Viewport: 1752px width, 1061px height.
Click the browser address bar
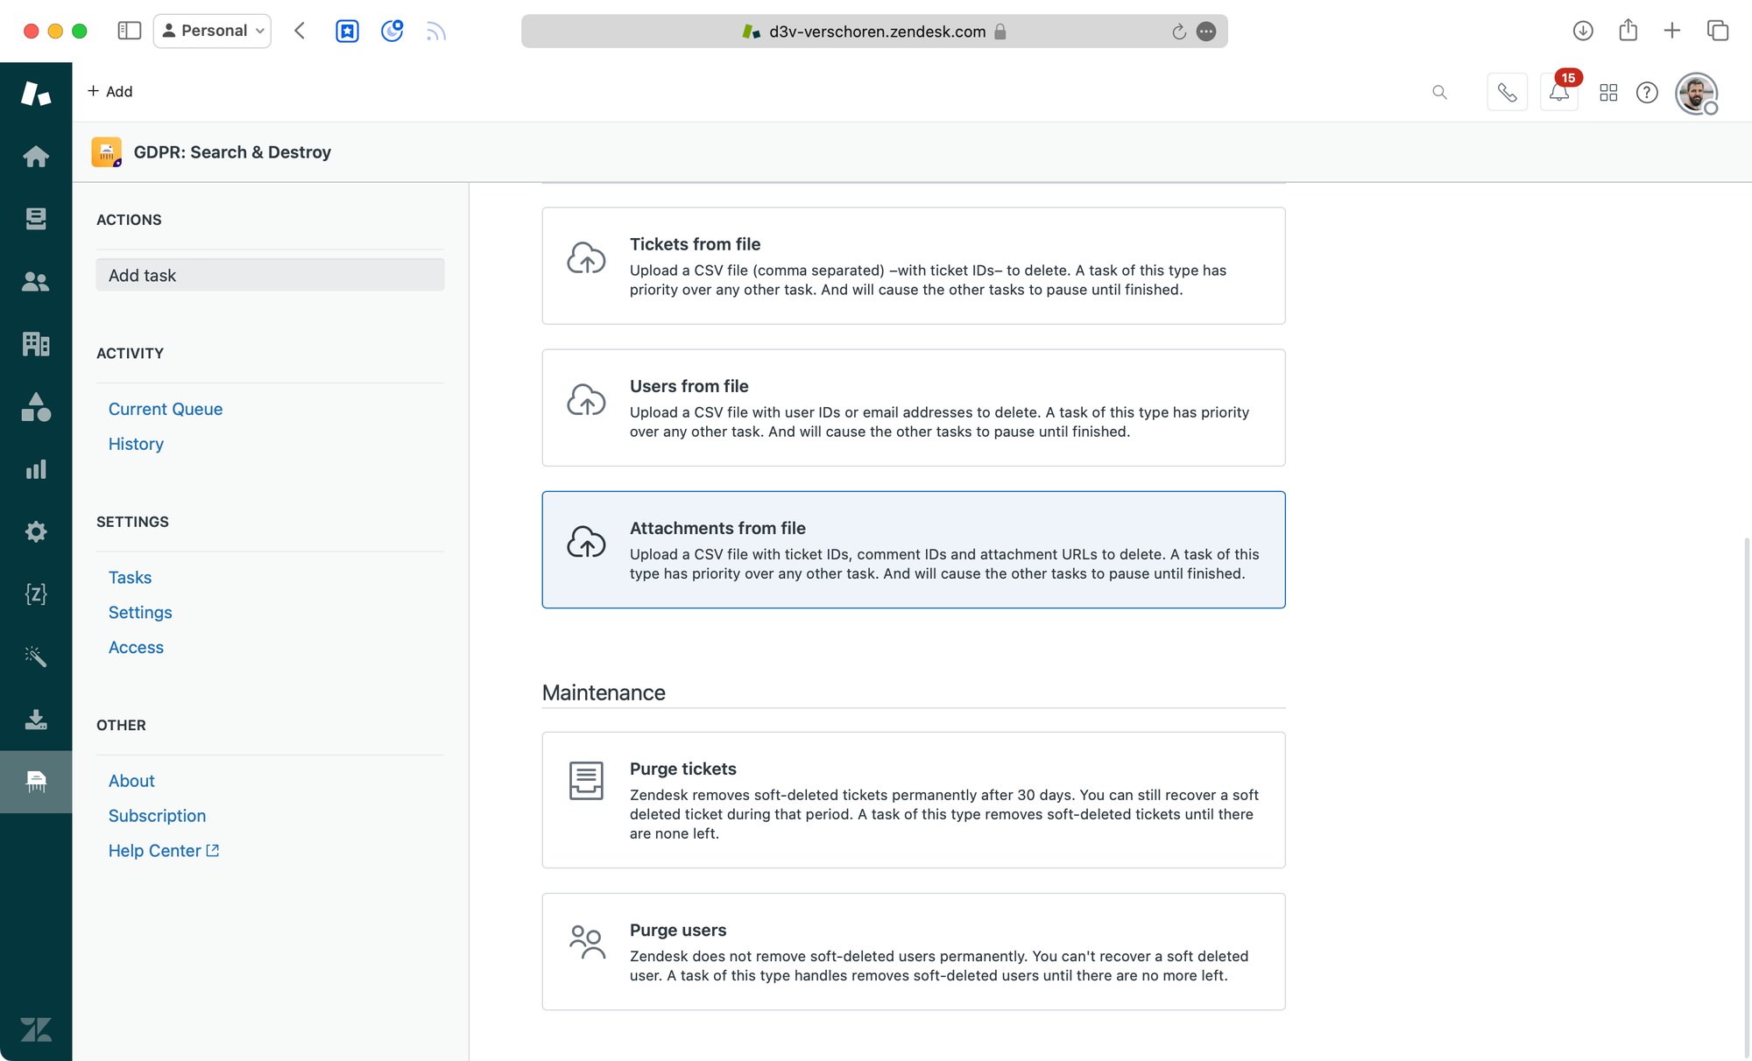click(874, 32)
